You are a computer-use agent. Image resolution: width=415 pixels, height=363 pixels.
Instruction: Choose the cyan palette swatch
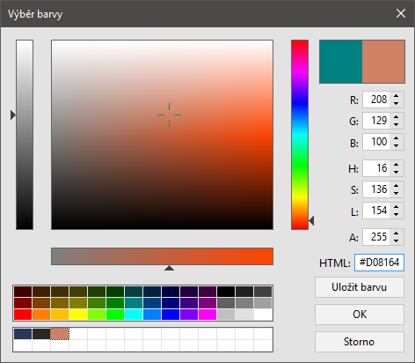click(134, 315)
